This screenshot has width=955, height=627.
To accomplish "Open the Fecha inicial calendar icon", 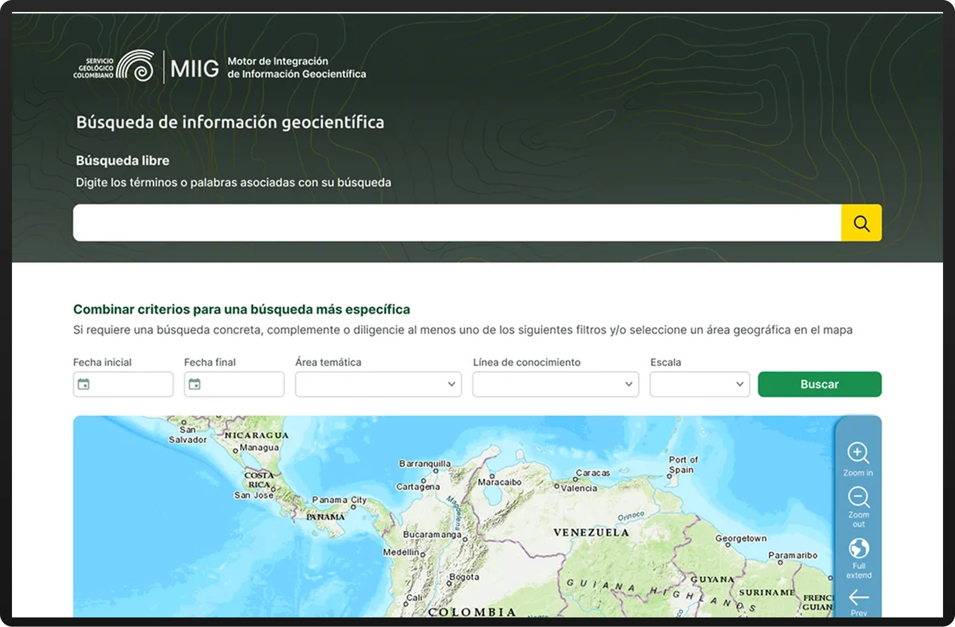I will [84, 384].
